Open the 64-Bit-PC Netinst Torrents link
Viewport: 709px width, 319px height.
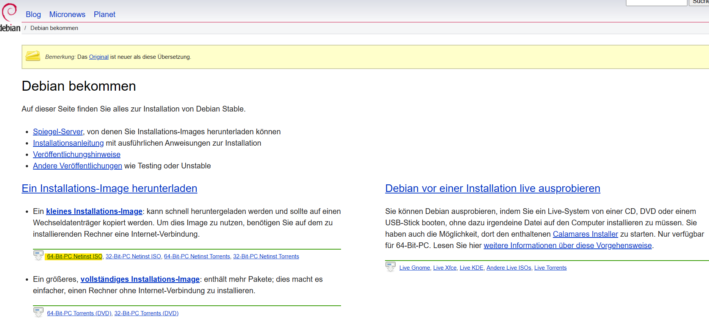pos(197,256)
